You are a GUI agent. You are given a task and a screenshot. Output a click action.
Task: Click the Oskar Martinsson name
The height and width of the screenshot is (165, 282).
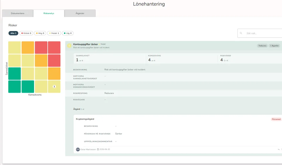[x=88, y=149]
